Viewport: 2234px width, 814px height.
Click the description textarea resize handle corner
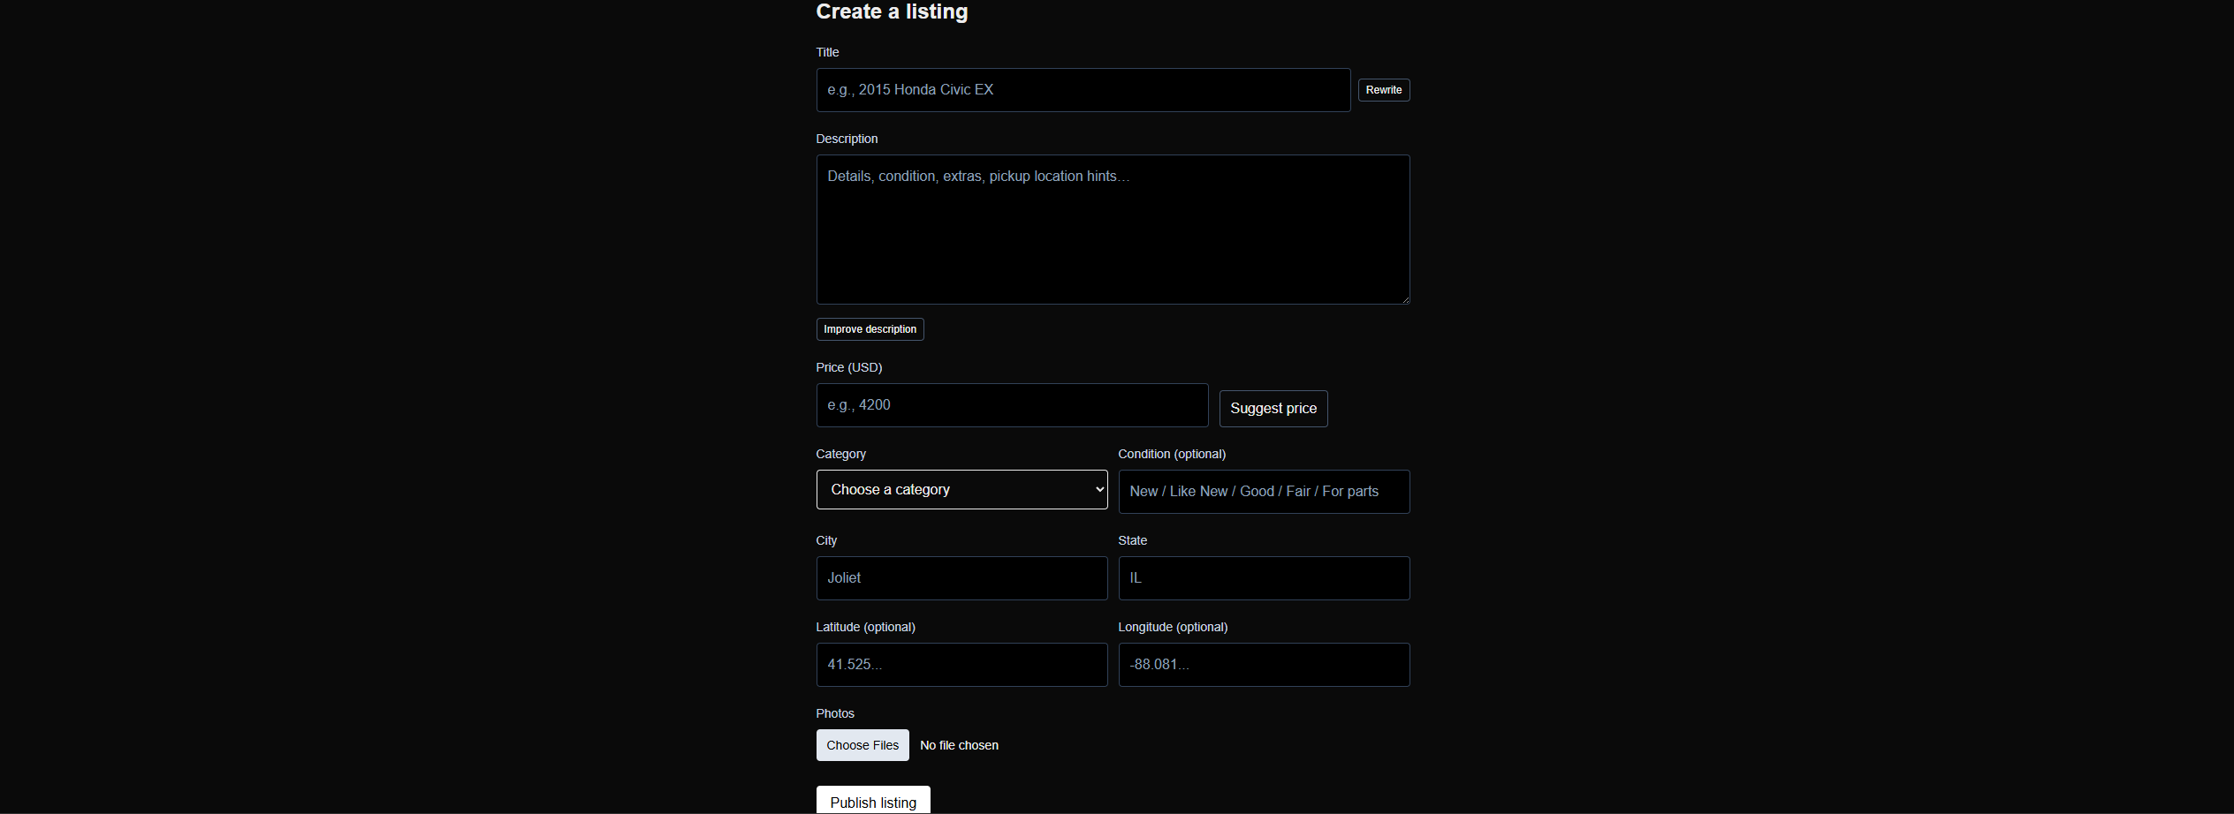point(1404,299)
